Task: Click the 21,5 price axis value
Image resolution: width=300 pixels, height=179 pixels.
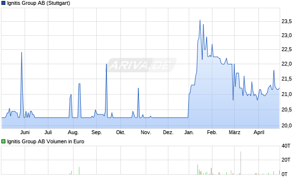Action: pos(286,79)
